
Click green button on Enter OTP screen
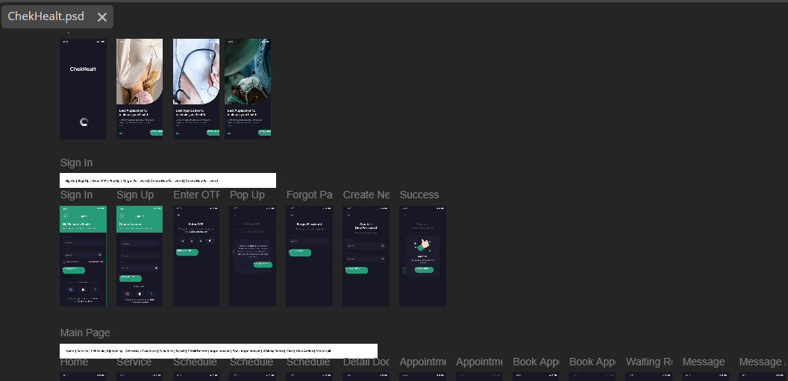pyautogui.click(x=187, y=252)
